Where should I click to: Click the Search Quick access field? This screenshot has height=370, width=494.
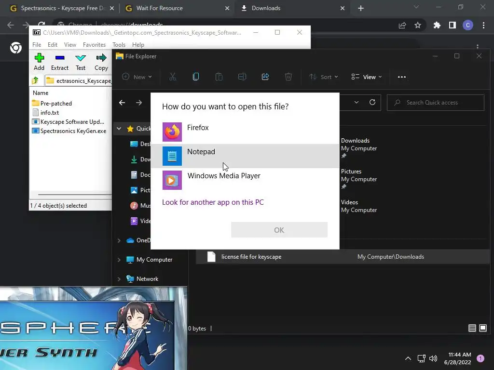(x=436, y=103)
